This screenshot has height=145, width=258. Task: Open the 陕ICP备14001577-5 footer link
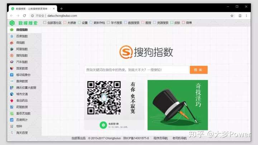coord(136,138)
